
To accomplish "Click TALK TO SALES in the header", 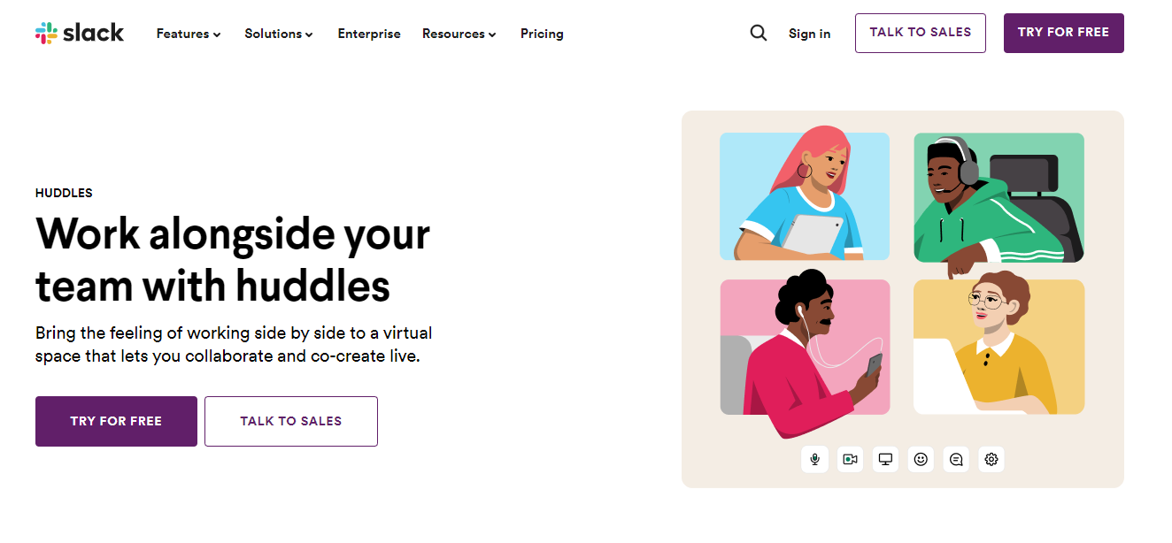I will pos(920,33).
